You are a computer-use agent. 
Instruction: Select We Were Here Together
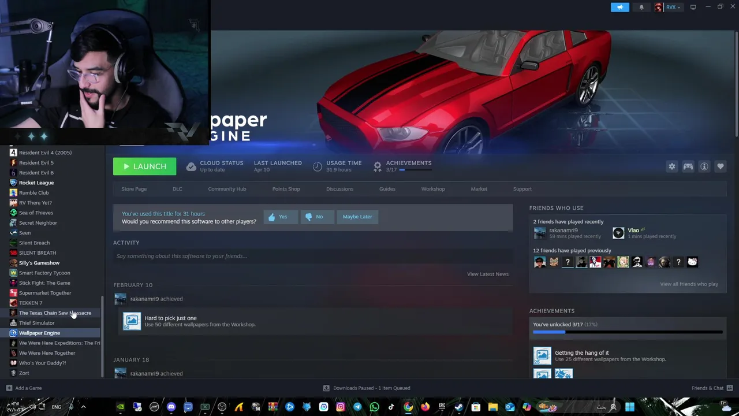pos(47,353)
